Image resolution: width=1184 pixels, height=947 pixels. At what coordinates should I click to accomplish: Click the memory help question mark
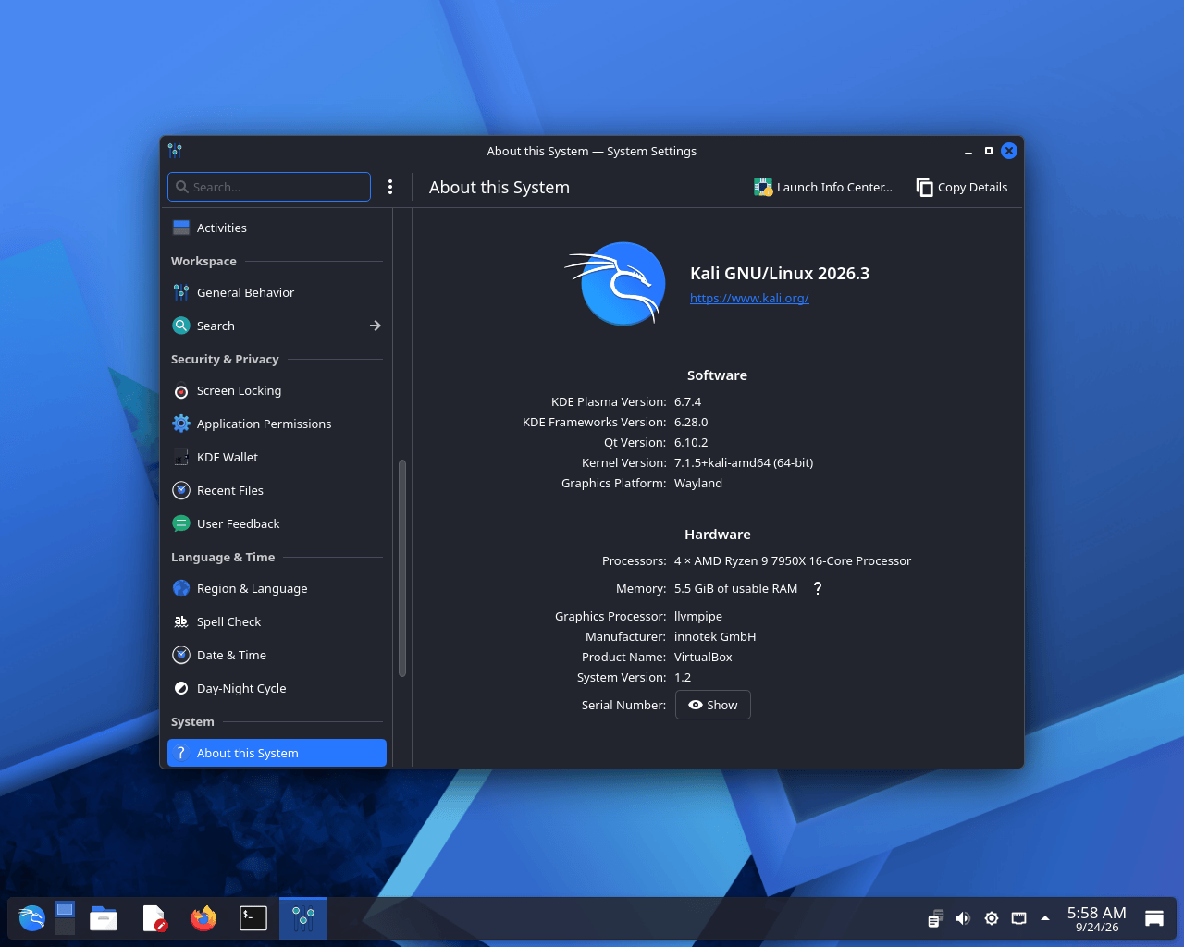818,588
